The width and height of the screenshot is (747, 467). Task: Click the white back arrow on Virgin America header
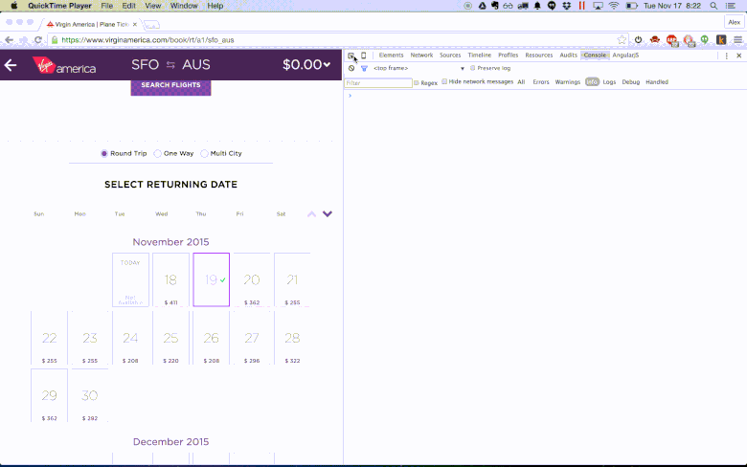pos(11,65)
